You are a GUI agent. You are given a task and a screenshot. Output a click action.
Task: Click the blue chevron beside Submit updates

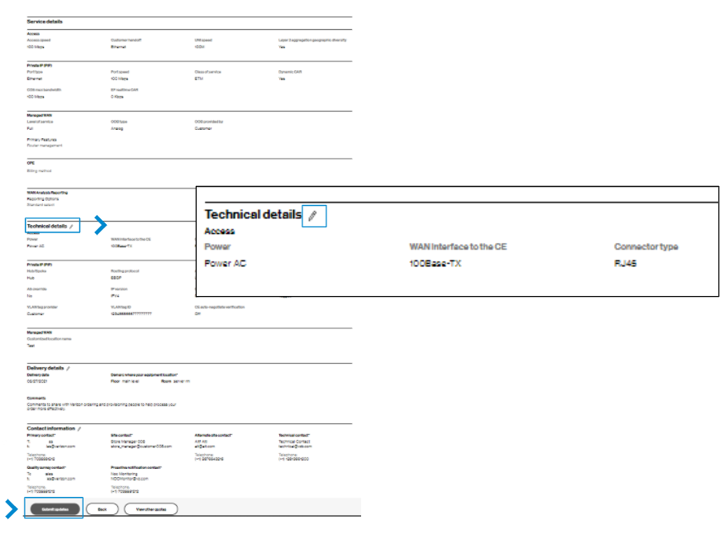coord(11,509)
